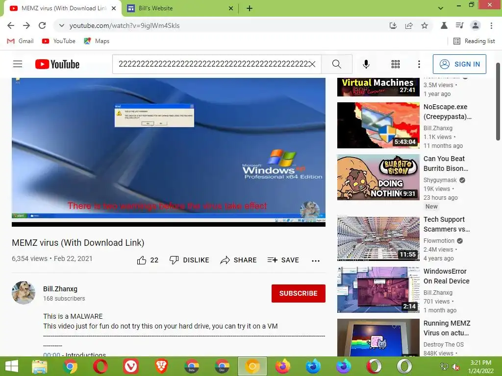Launch Brave browser from the taskbar
502x376 pixels.
(x=161, y=366)
